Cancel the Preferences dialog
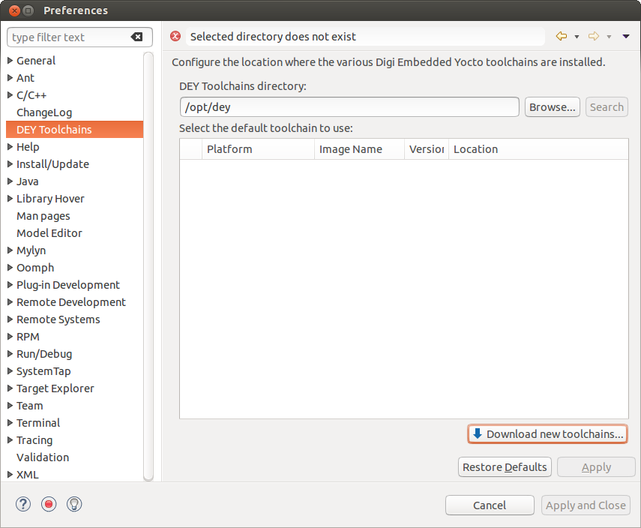 pos(490,505)
